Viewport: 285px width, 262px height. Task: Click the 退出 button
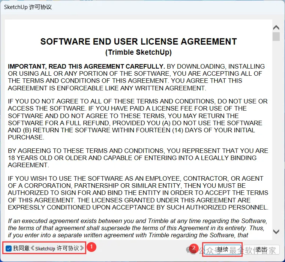(261, 250)
